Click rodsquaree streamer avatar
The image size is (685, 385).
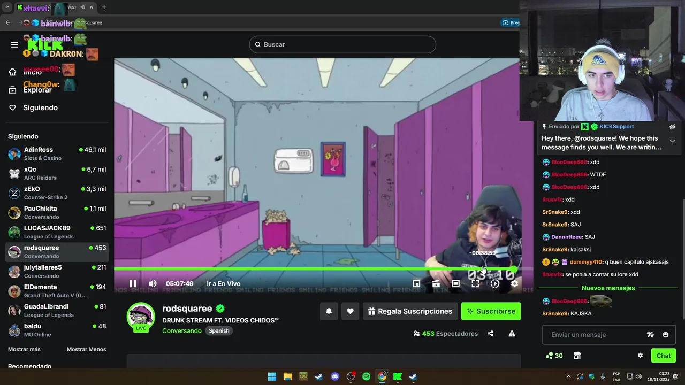click(141, 317)
